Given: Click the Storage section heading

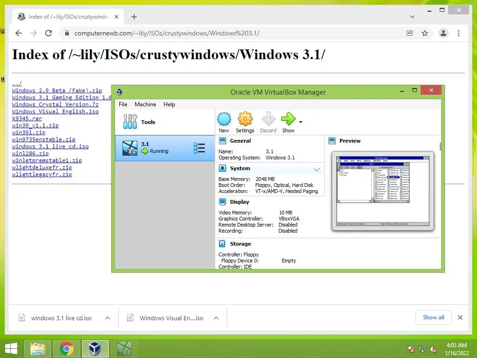Looking at the screenshot, I should tap(240, 243).
